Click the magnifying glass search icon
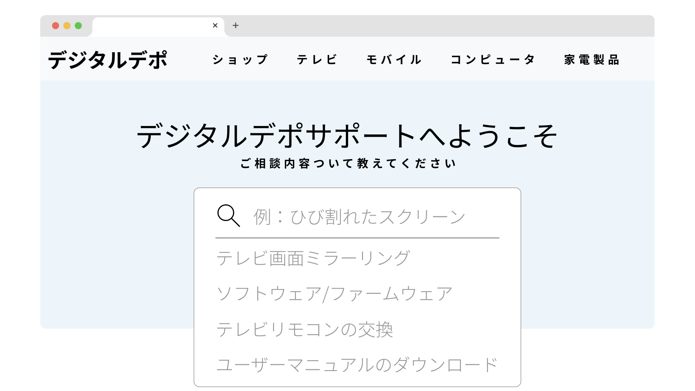 [x=229, y=216]
